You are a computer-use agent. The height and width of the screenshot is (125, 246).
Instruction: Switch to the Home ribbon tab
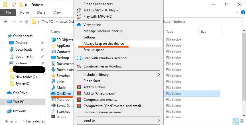(x=25, y=13)
